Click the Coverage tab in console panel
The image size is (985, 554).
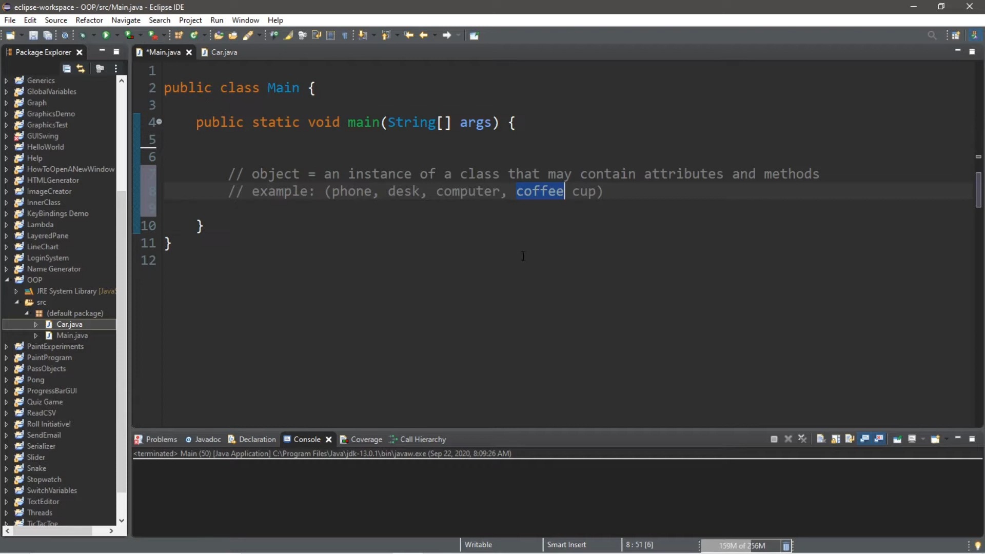(366, 439)
